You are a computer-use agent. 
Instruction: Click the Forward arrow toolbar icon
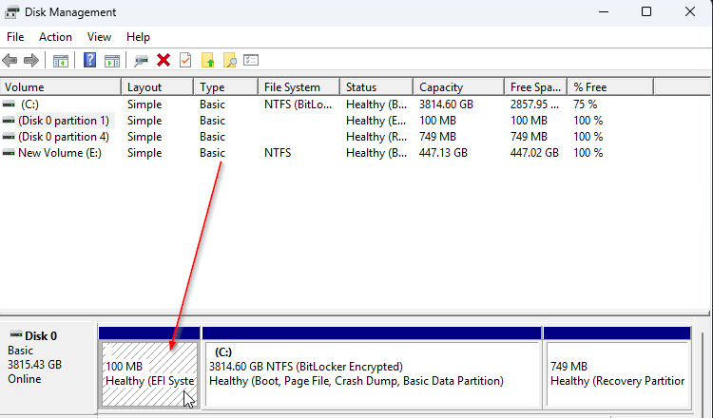tap(30, 60)
